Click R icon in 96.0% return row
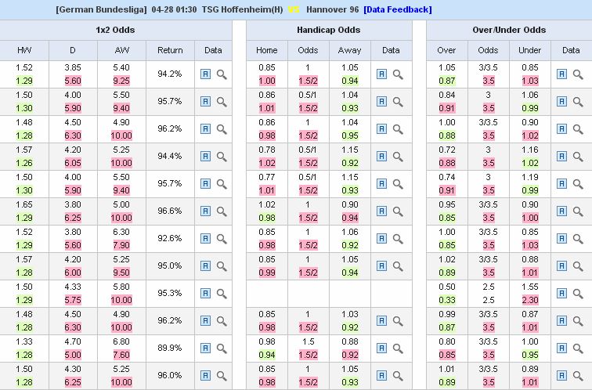Image resolution: width=592 pixels, height=390 pixels. (x=205, y=376)
